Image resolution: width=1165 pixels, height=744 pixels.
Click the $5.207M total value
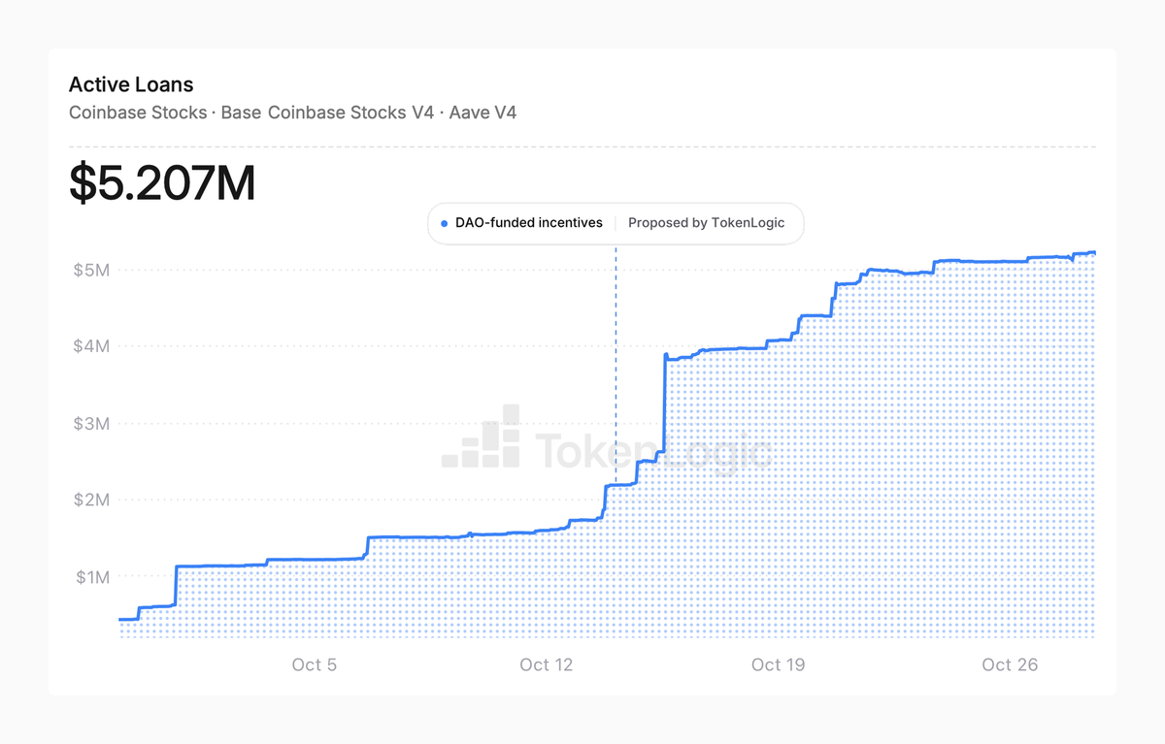[x=162, y=183]
